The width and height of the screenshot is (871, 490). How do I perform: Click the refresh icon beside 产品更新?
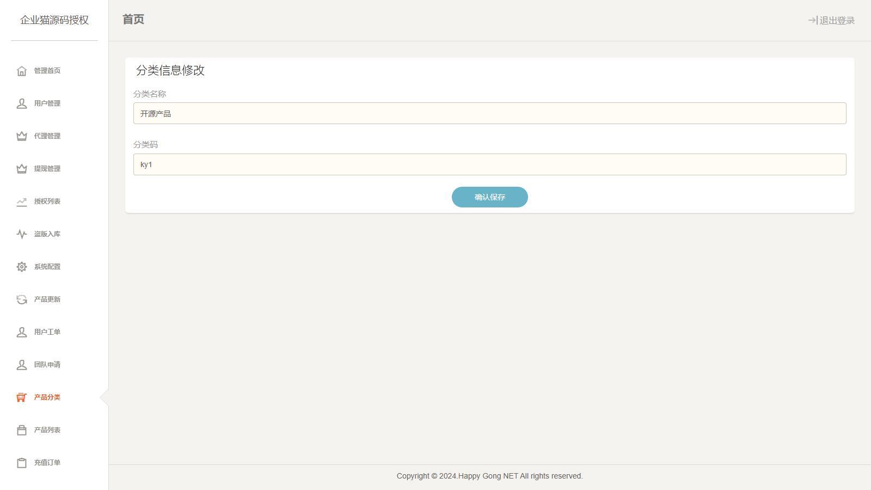(22, 299)
